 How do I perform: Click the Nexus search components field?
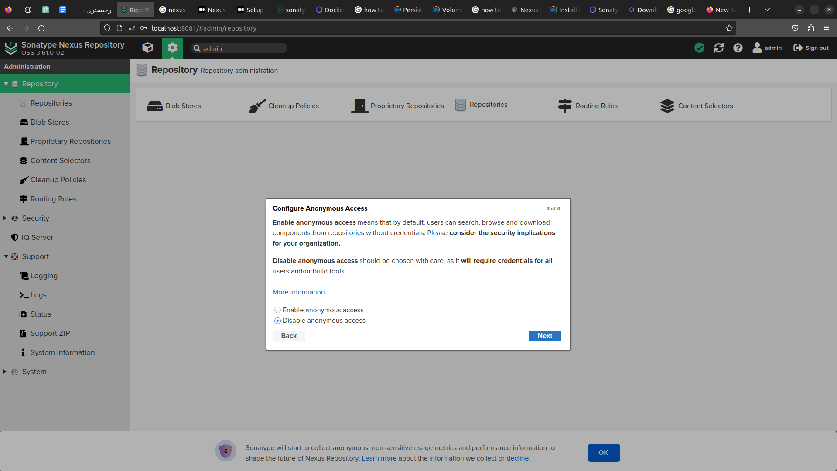click(239, 48)
